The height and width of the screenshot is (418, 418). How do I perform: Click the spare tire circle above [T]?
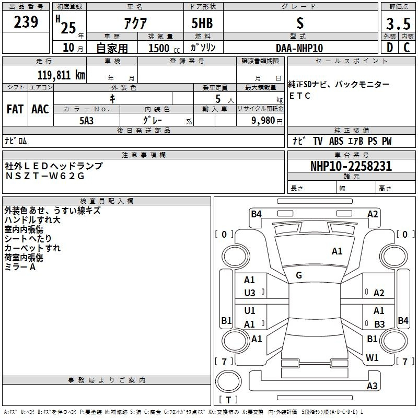pyautogui.click(x=228, y=381)
